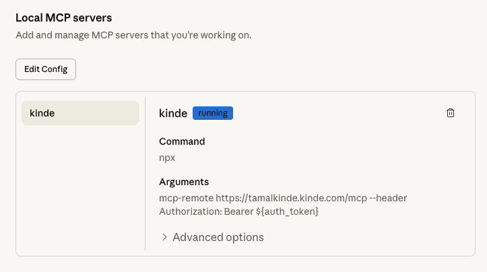The height and width of the screenshot is (272, 487).
Task: Click the Command field label
Action: click(182, 141)
